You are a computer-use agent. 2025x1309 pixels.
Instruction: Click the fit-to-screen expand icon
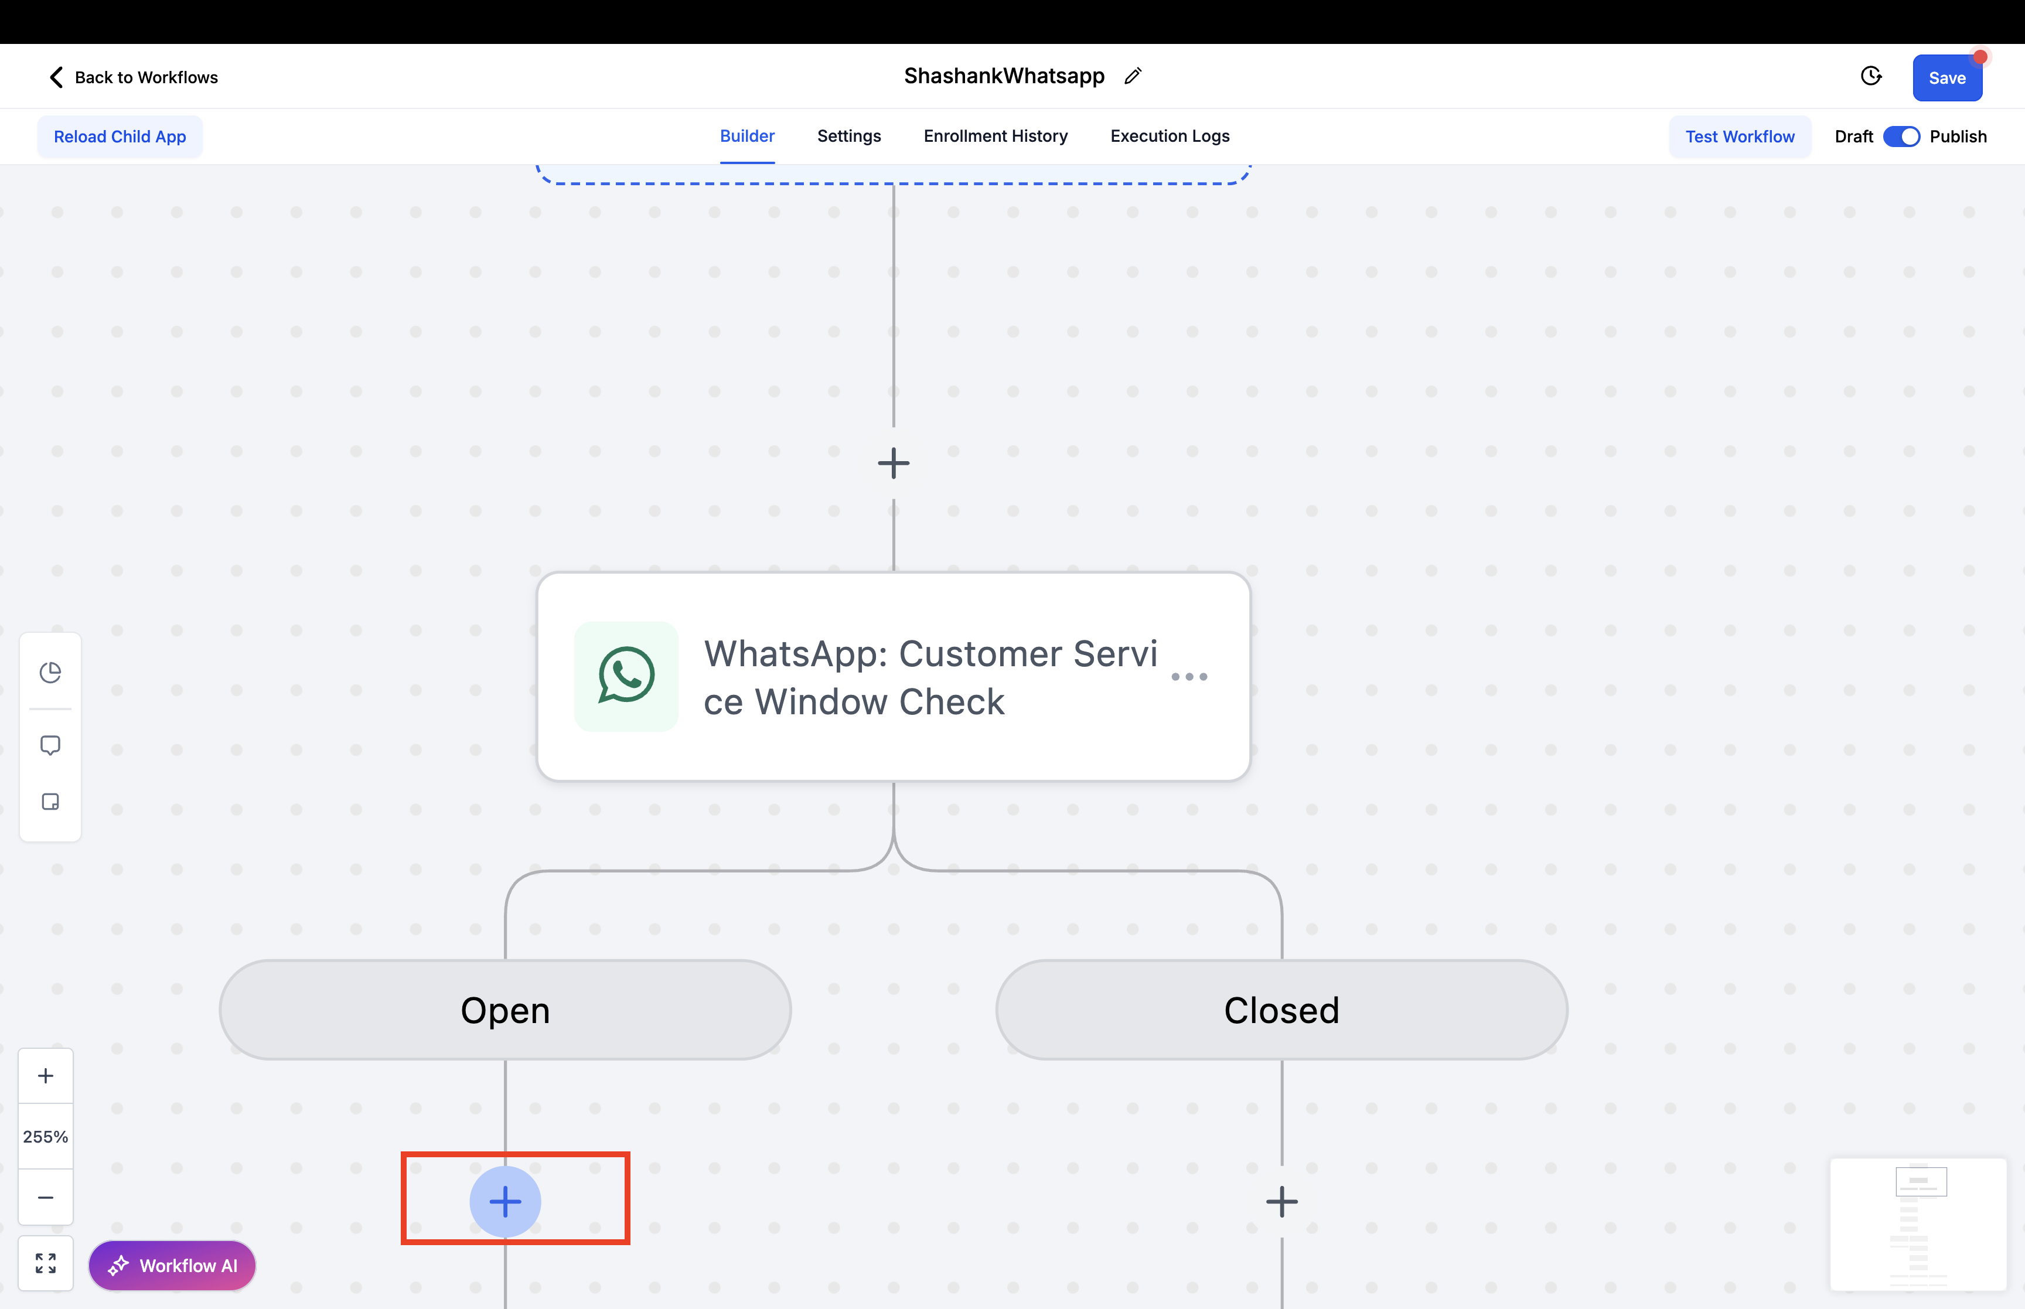[x=46, y=1263]
